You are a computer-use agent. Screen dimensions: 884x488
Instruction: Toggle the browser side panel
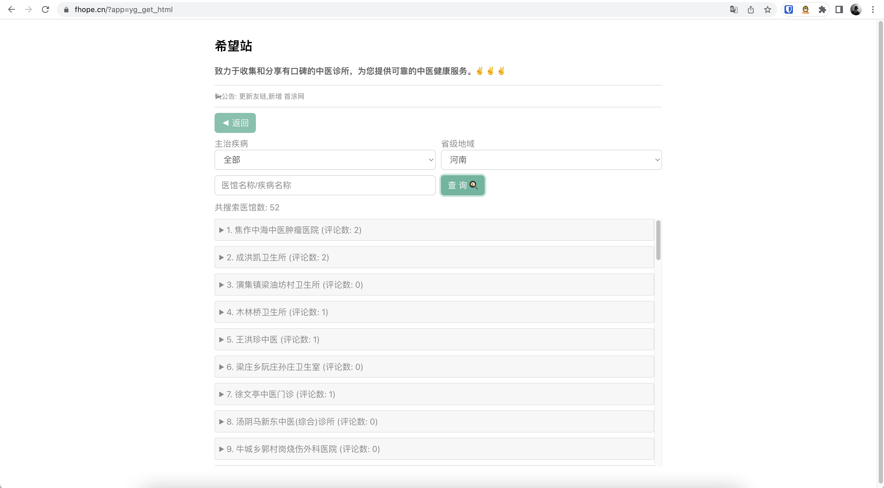click(x=839, y=10)
